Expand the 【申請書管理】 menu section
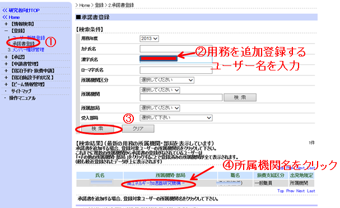Screen dimensions: 340x208 [x=22, y=64]
